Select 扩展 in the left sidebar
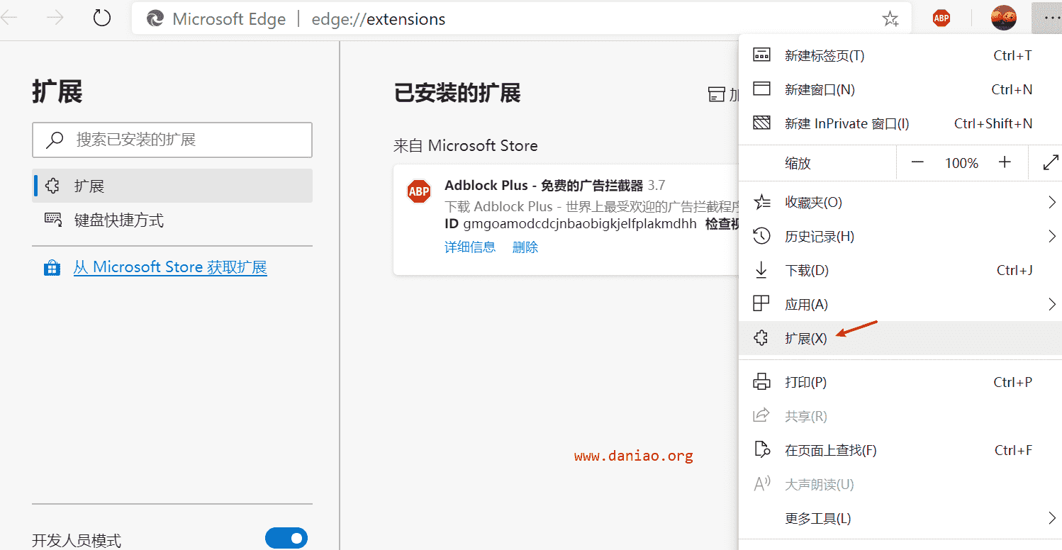Image resolution: width=1062 pixels, height=550 pixels. pyautogui.click(x=172, y=186)
